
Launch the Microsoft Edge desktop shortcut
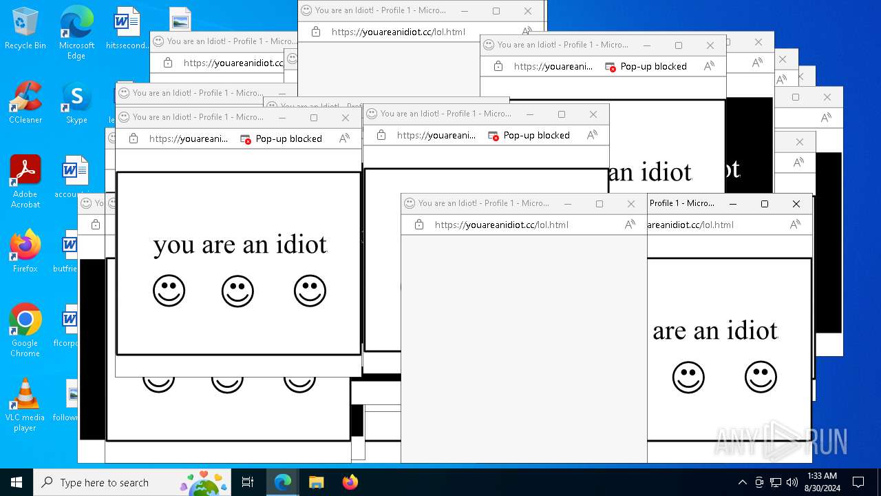pyautogui.click(x=76, y=32)
